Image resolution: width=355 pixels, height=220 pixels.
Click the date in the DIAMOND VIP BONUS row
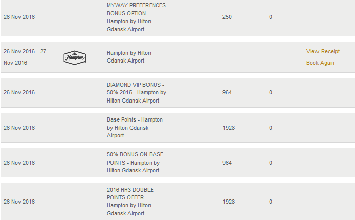click(x=19, y=93)
